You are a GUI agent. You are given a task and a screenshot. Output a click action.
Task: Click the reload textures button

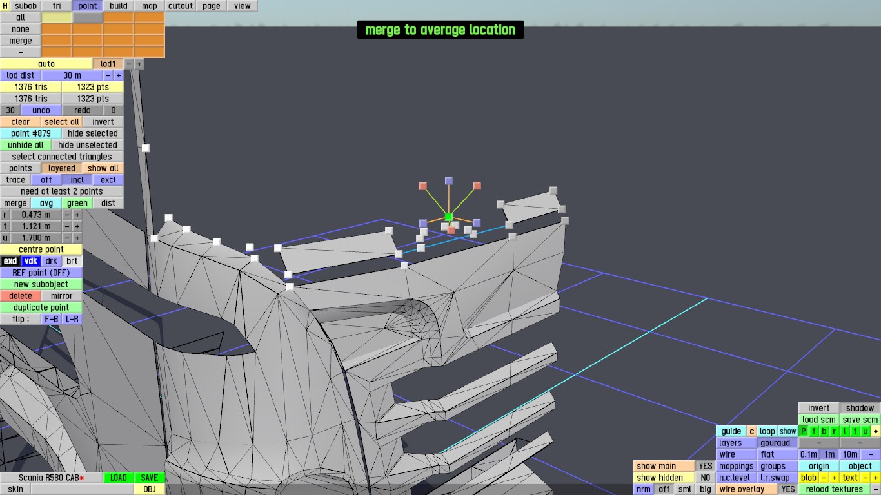coord(835,489)
